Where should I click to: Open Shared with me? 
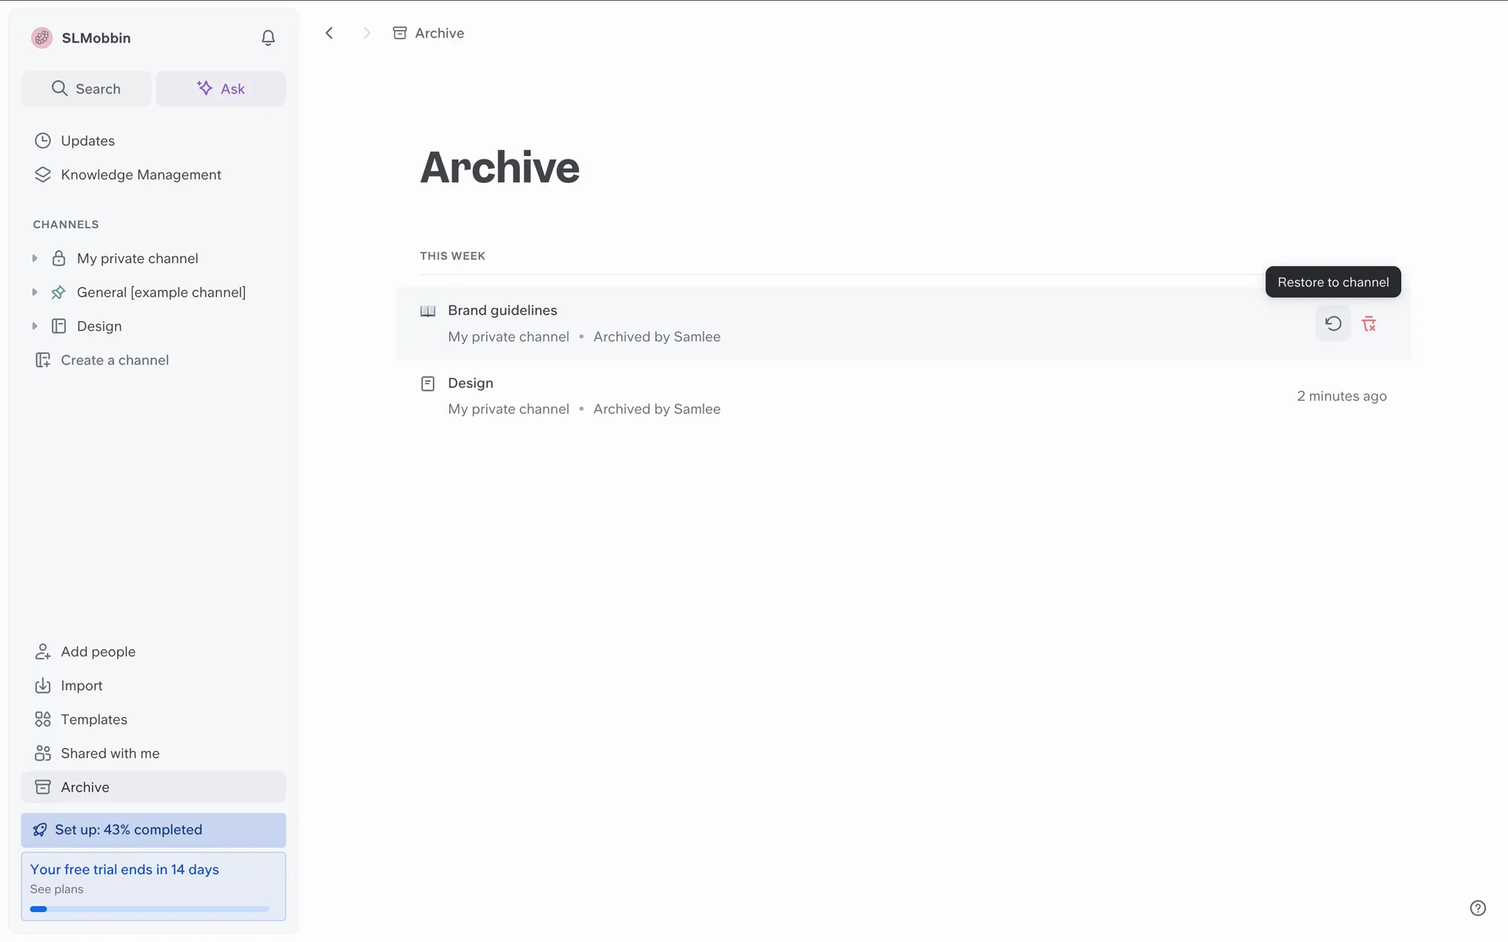tap(110, 753)
